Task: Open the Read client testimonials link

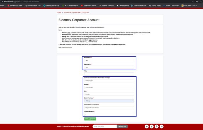Action: click(x=65, y=47)
